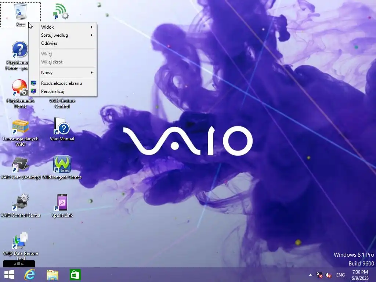The image size is (376, 282).
Task: Click the muted volume tray icon
Action: pyautogui.click(x=328, y=275)
